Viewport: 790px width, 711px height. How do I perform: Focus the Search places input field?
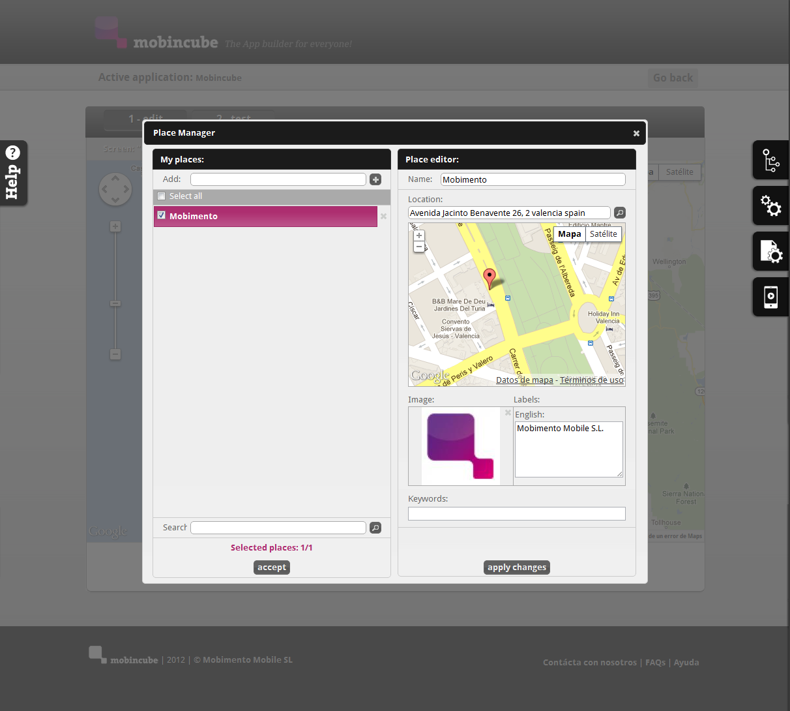(x=278, y=528)
